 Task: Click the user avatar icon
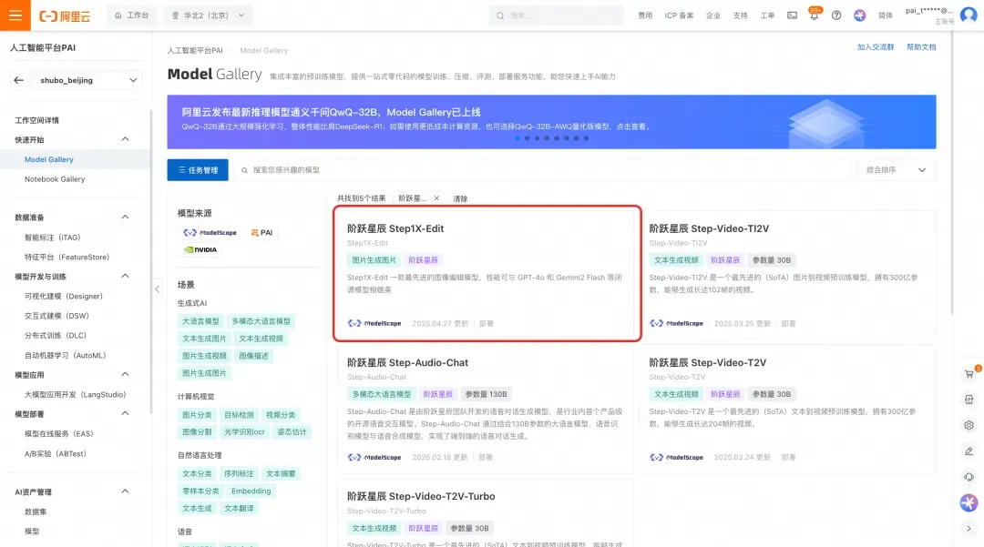969,15
